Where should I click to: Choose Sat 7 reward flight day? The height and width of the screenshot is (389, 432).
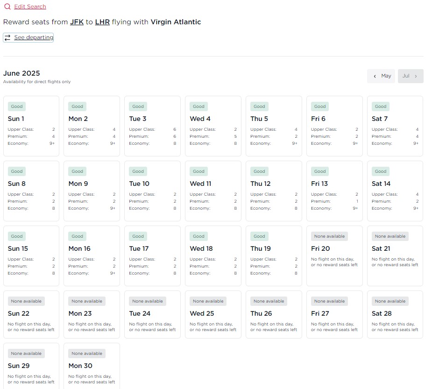(395, 126)
